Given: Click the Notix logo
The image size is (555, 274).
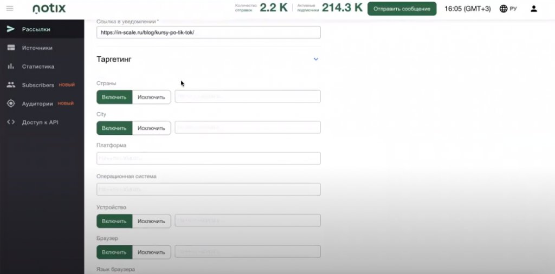Looking at the screenshot, I should point(49,9).
